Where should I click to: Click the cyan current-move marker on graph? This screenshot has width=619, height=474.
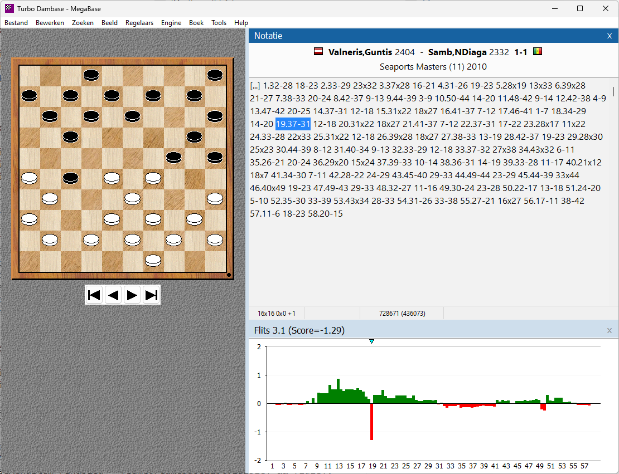[371, 341]
